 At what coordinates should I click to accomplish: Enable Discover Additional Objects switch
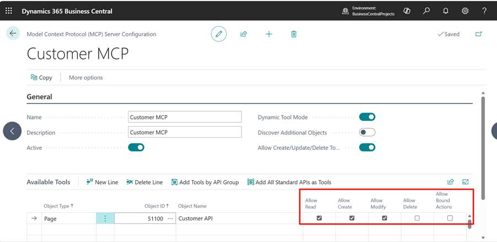pyautogui.click(x=367, y=132)
